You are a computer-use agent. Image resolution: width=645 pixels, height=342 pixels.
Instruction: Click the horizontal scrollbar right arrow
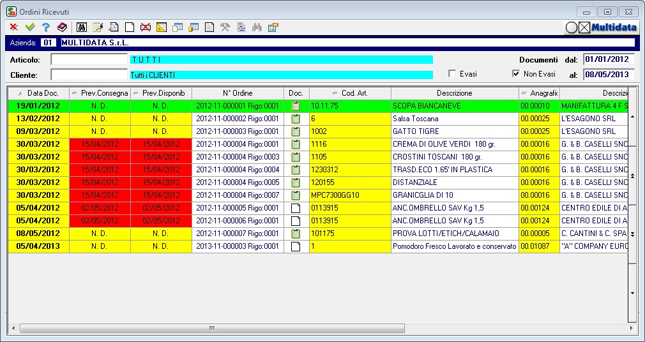click(632, 328)
